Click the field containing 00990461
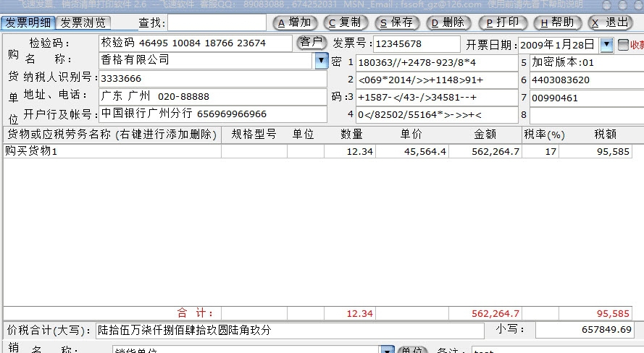The image size is (644, 353). [587, 98]
